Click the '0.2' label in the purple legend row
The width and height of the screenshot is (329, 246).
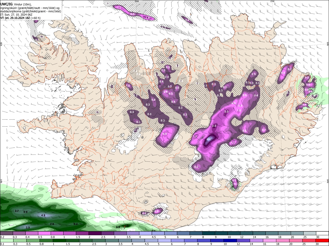tap(2, 237)
